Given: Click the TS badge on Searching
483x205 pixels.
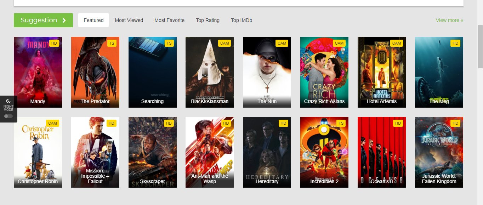Looking at the screenshot, I should click(x=169, y=43).
